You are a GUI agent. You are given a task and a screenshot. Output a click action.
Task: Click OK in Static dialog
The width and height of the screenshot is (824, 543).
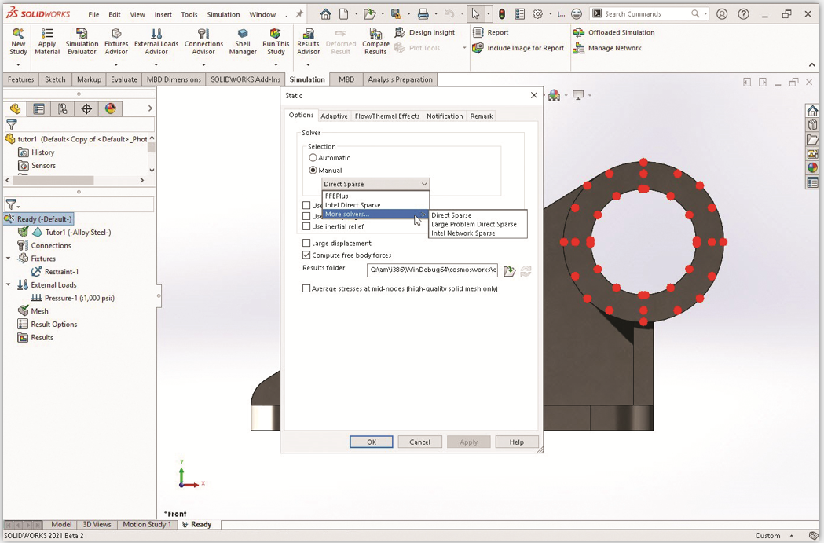point(372,442)
